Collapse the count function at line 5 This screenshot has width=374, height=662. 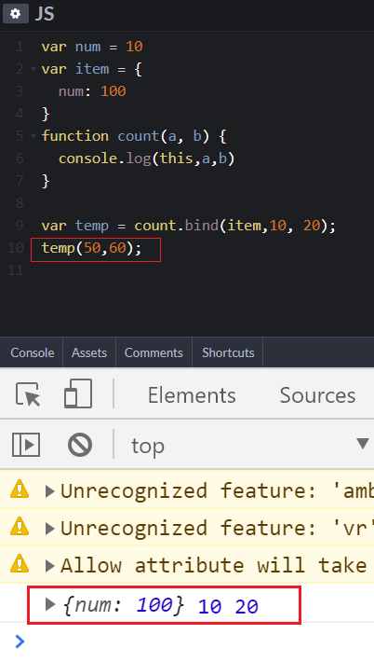(x=33, y=136)
